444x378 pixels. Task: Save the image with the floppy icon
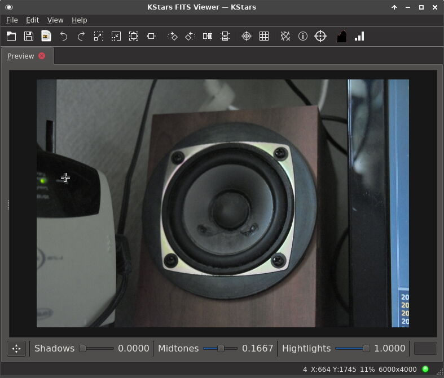coord(29,36)
